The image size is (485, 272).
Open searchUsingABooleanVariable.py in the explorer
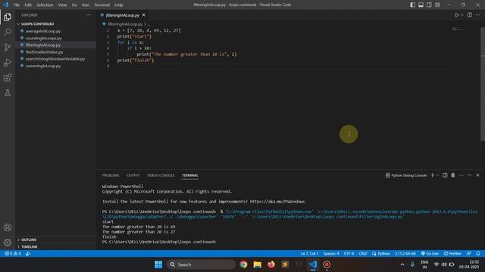[55, 59]
